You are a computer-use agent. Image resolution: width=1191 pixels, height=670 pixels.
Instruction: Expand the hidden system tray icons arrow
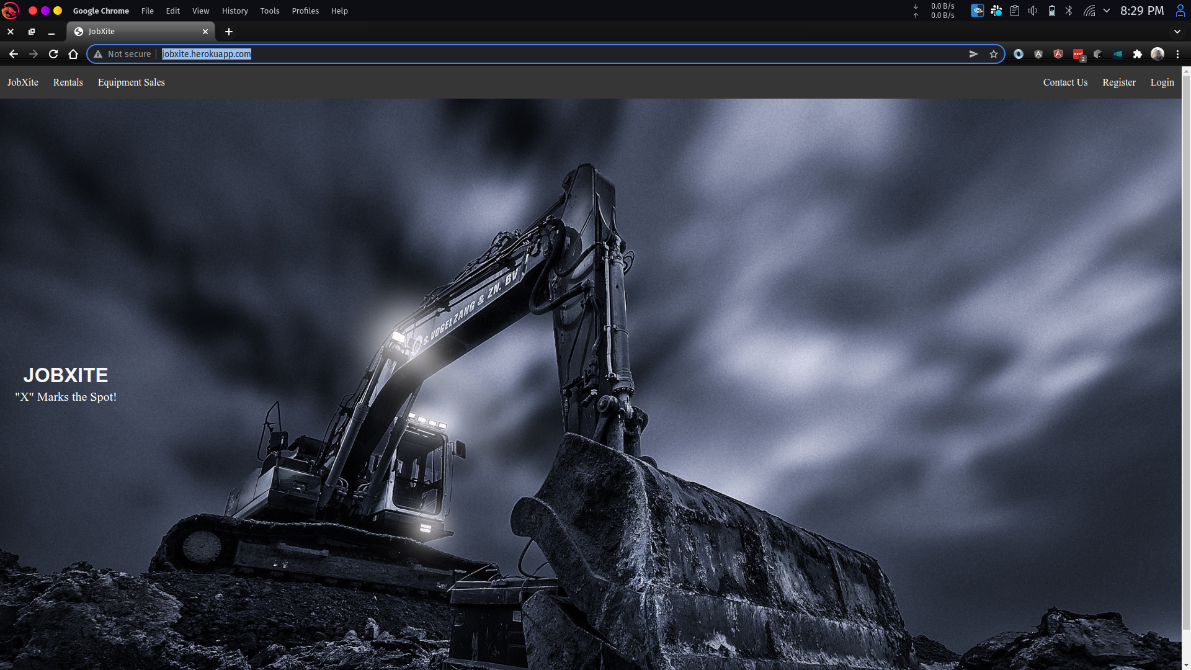[x=1107, y=11]
